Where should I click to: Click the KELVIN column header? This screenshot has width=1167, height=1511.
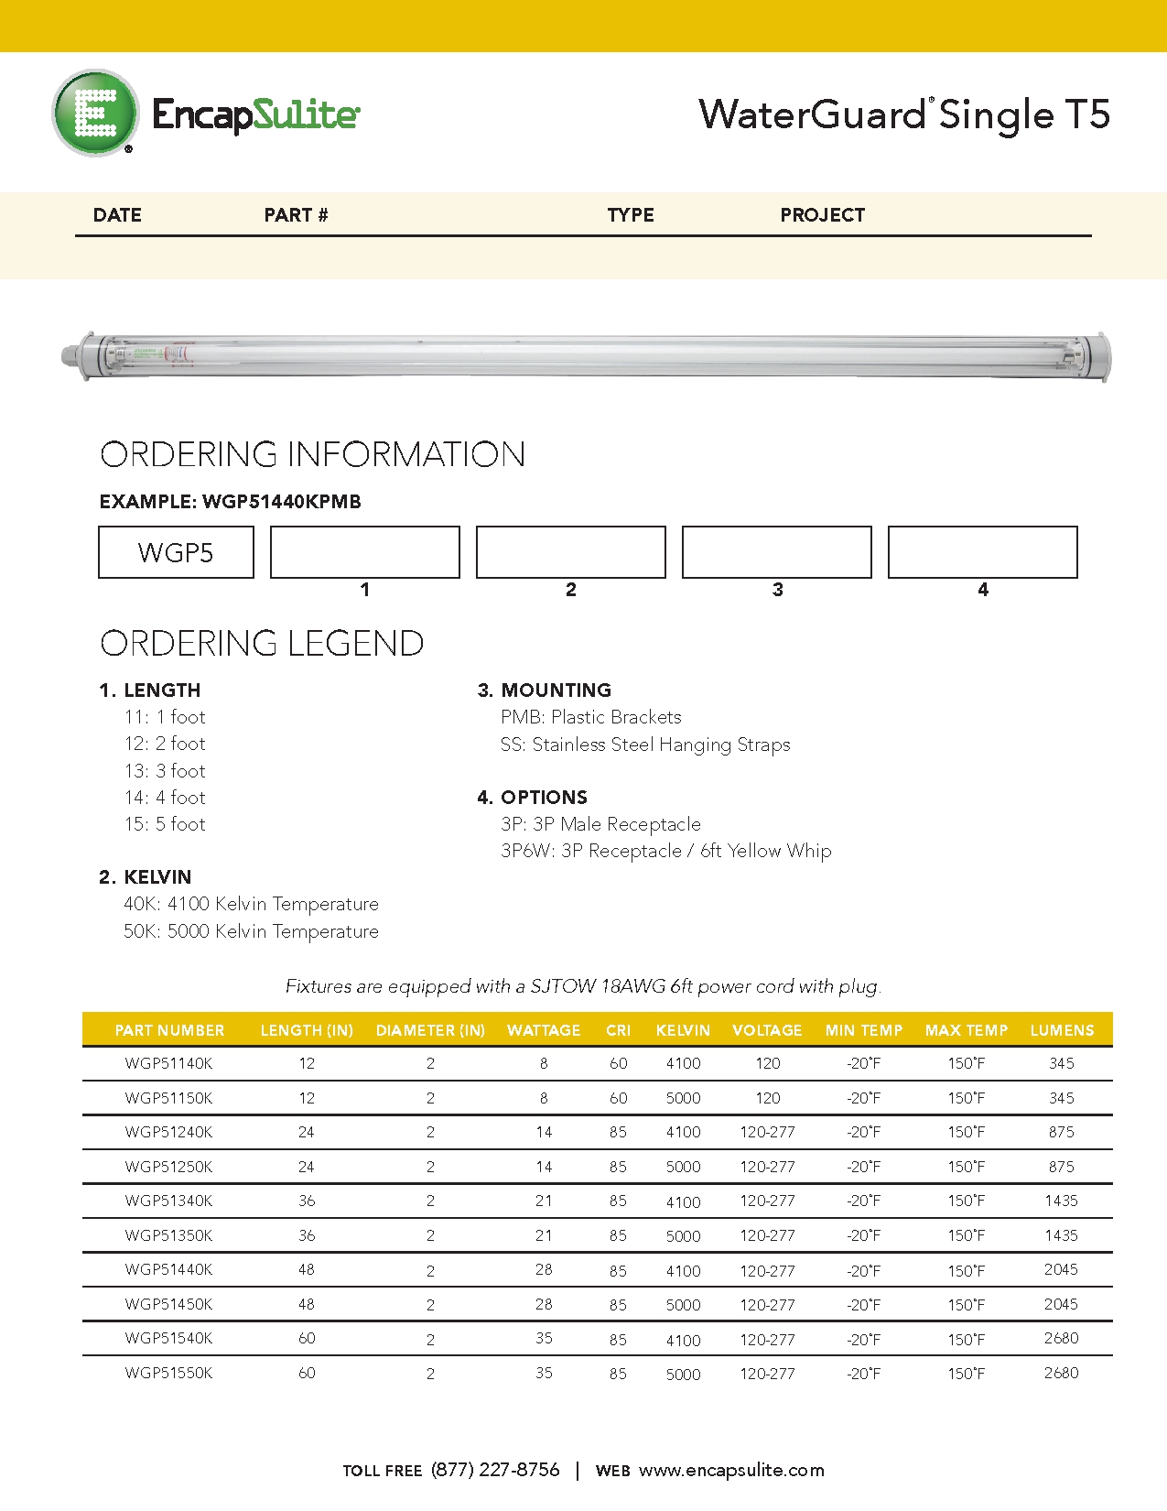683,1030
